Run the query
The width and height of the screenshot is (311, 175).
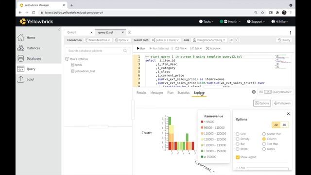click(141, 49)
